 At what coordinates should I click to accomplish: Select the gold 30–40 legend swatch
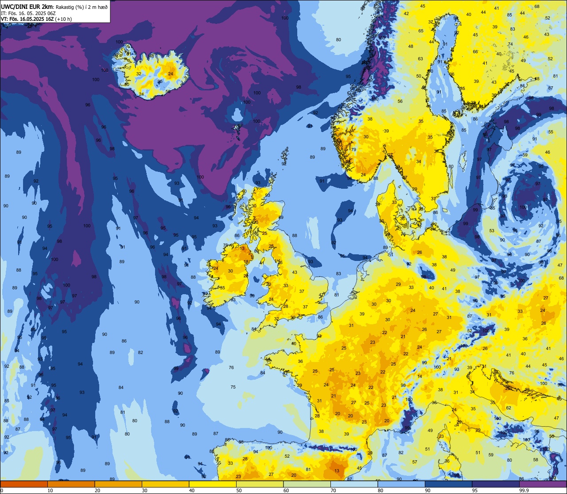click(165, 484)
